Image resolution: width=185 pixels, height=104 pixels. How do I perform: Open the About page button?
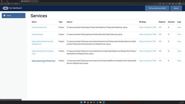[x=176, y=8]
